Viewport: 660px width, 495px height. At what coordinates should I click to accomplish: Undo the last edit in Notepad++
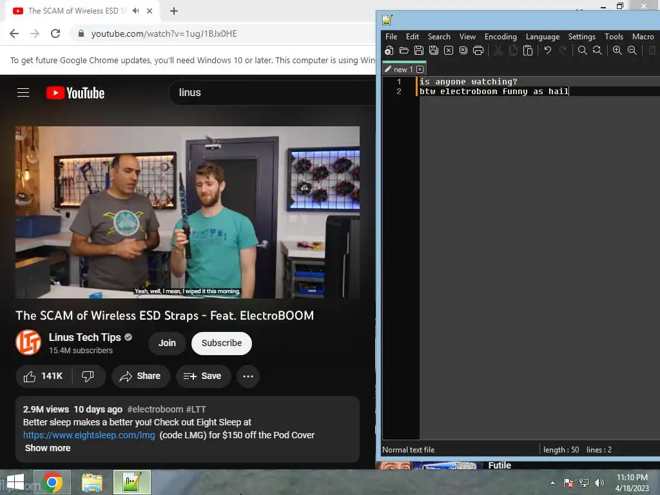548,50
